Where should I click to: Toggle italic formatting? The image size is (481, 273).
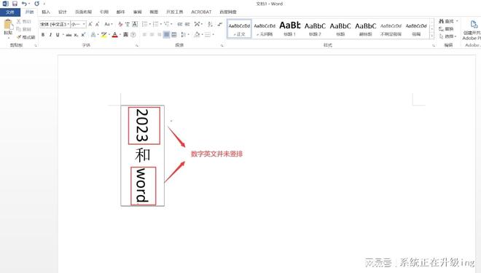[x=50, y=35]
